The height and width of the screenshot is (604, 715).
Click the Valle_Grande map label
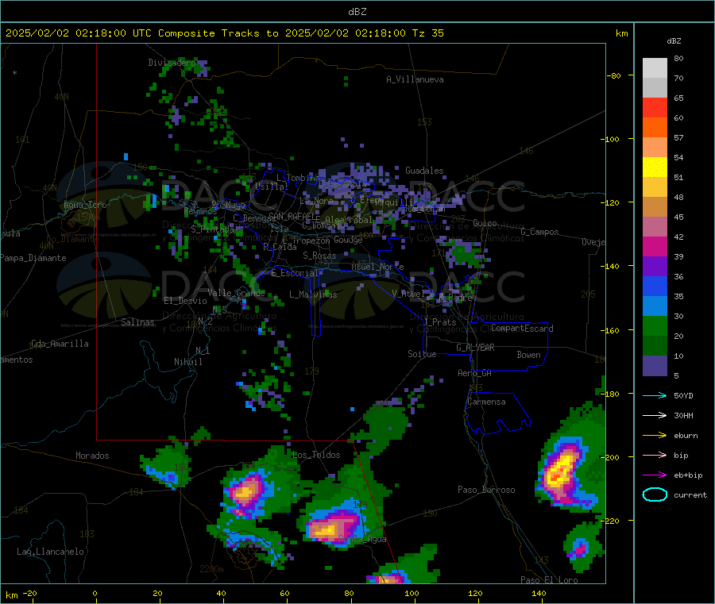236,293
